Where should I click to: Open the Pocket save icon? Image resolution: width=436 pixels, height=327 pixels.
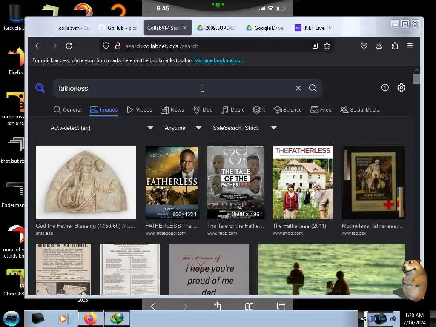pyautogui.click(x=364, y=46)
